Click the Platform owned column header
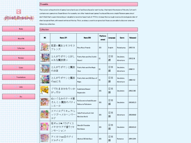Viewport: 191px width, 143px height. tap(103, 38)
